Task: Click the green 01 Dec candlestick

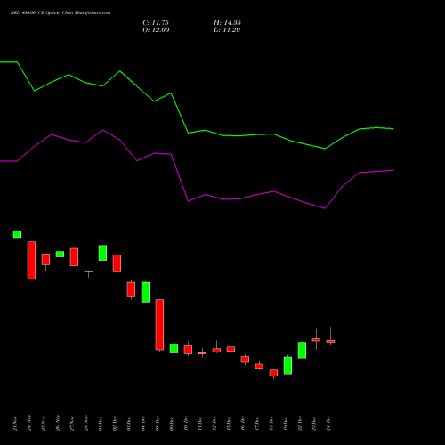Action: pyautogui.click(x=102, y=253)
